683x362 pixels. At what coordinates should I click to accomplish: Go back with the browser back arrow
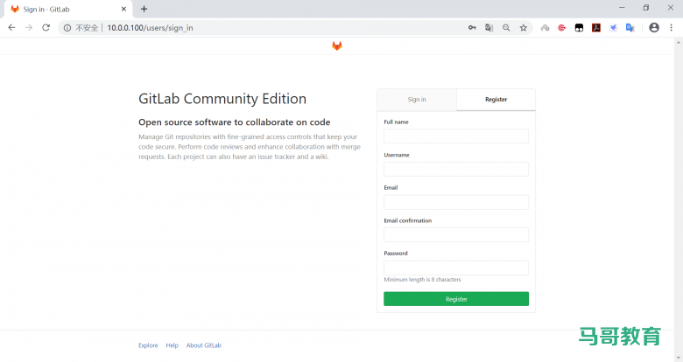(11, 27)
